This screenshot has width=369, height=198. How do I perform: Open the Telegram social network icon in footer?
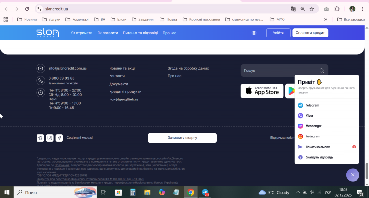40,138
